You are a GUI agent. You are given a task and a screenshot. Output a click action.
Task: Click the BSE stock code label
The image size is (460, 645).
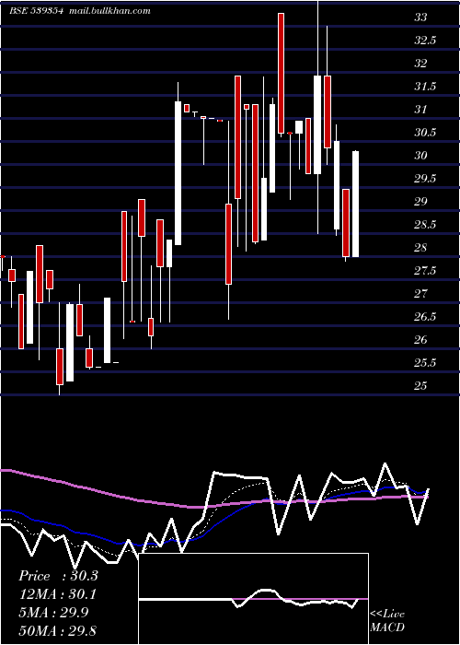(x=37, y=11)
